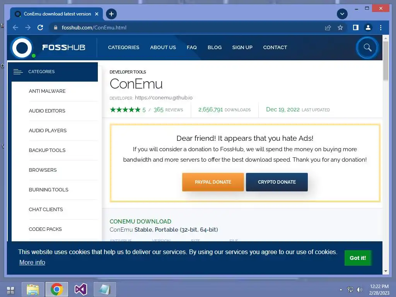
Task: Open Windows Start button
Action: (x=10, y=290)
